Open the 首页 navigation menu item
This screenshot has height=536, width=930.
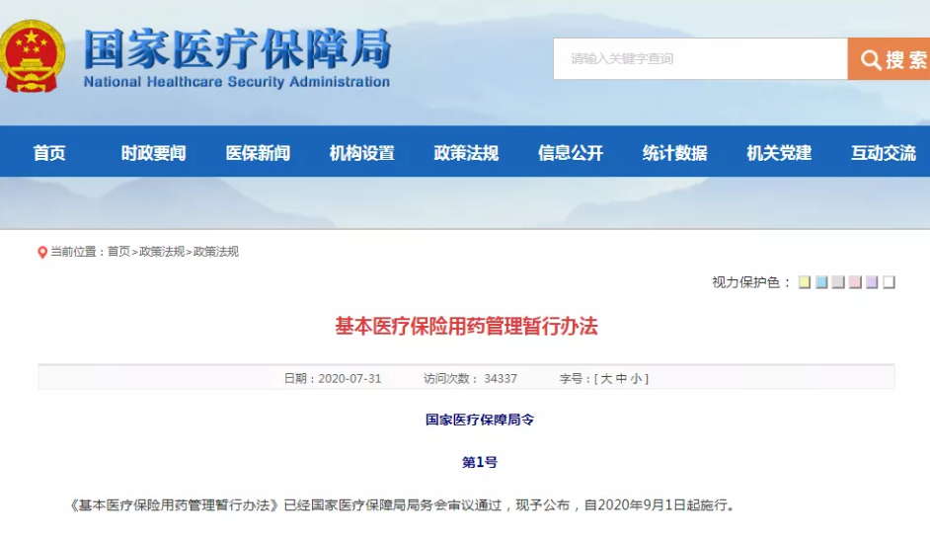tap(49, 153)
